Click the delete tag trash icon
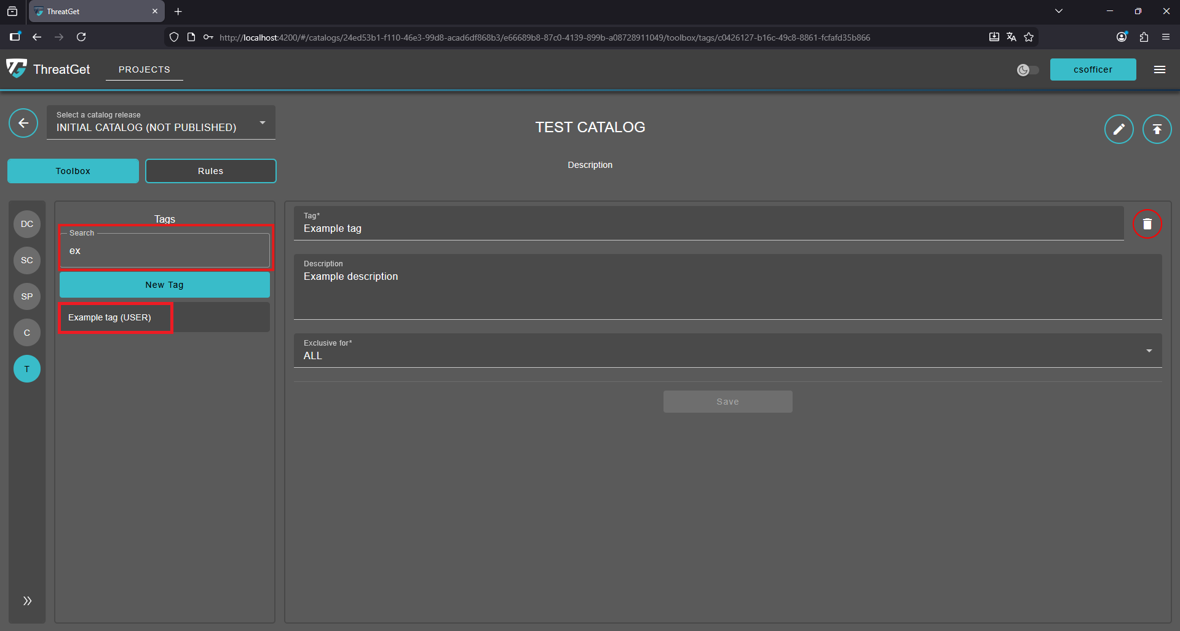Viewport: 1180px width, 631px height. [x=1147, y=224]
